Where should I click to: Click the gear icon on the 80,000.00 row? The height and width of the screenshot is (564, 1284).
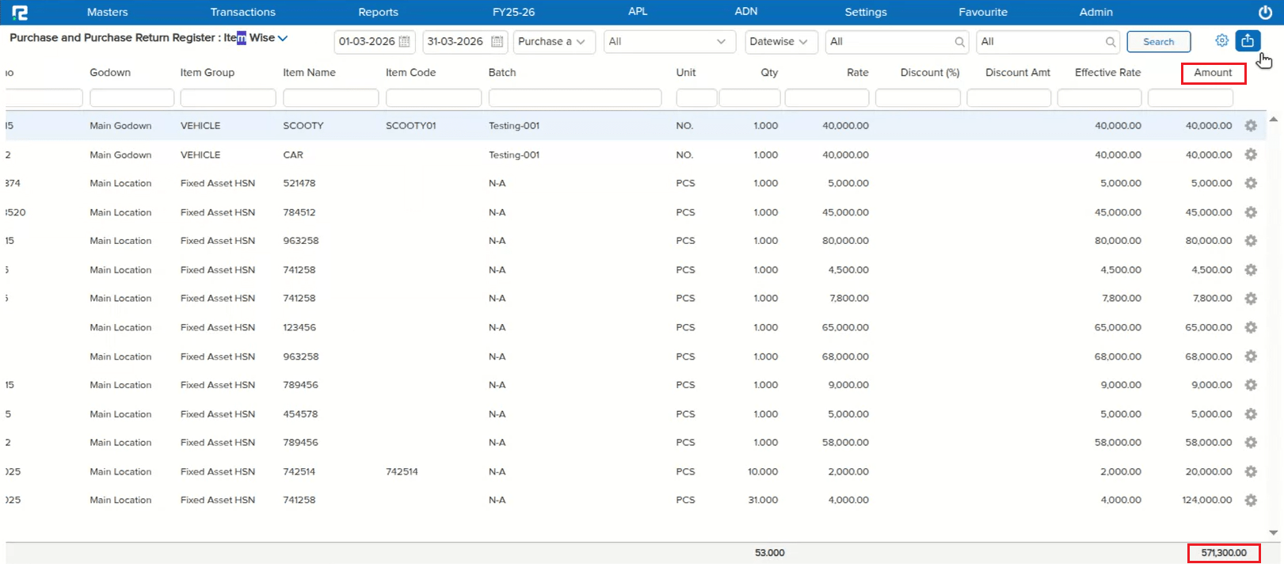[1251, 241]
